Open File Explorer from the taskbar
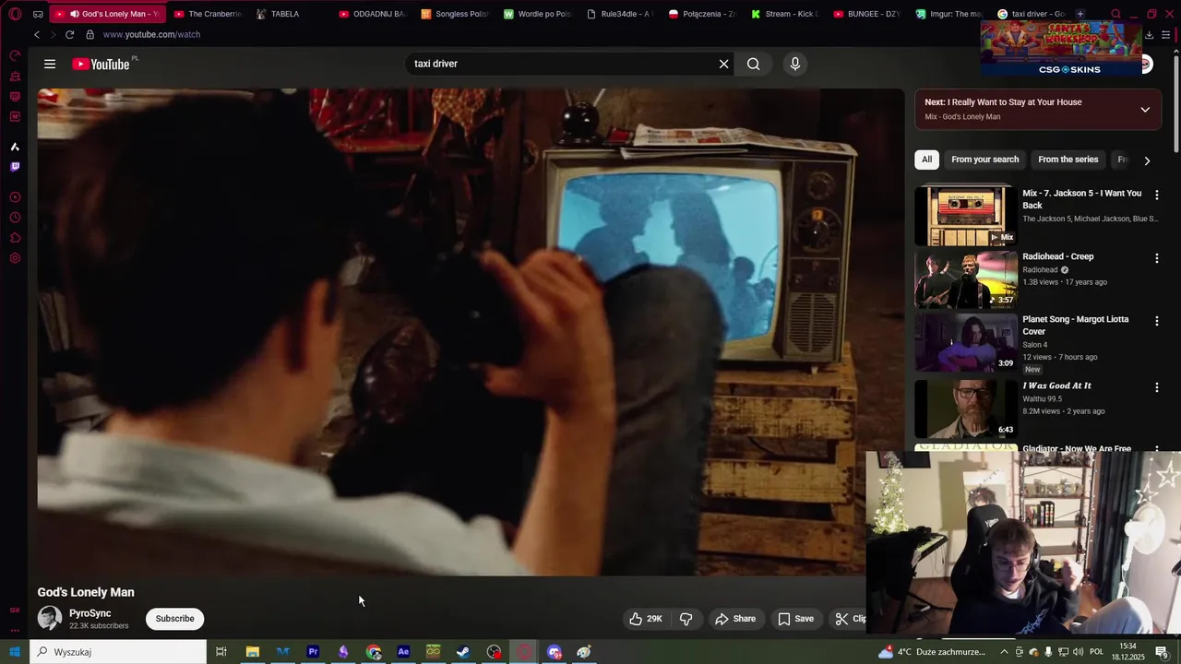 click(x=252, y=652)
